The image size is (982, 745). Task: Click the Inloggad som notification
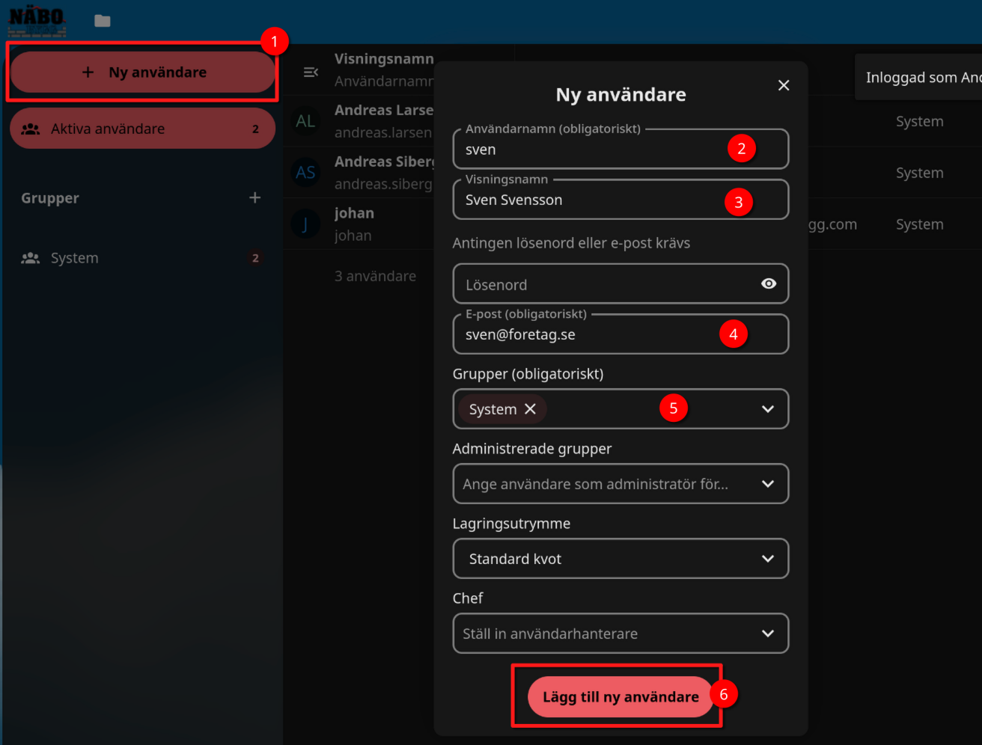click(x=918, y=77)
